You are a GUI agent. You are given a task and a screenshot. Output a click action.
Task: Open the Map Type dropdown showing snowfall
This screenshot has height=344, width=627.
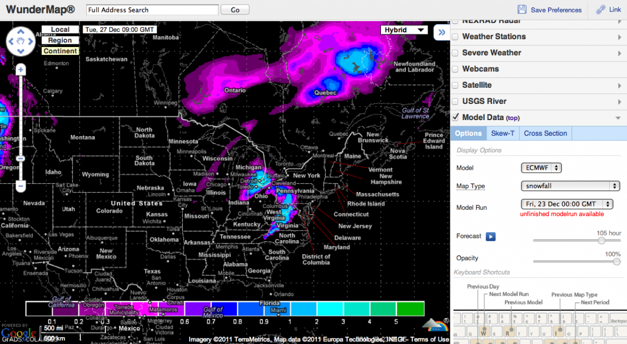(x=570, y=186)
